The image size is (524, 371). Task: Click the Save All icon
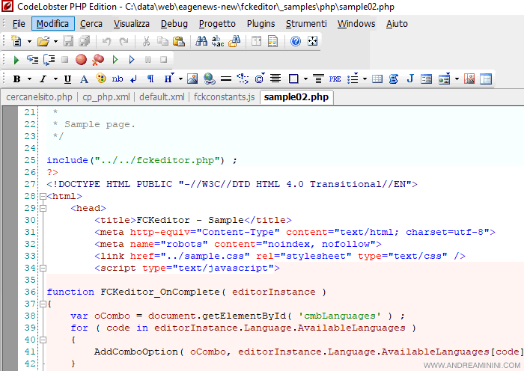[84, 41]
